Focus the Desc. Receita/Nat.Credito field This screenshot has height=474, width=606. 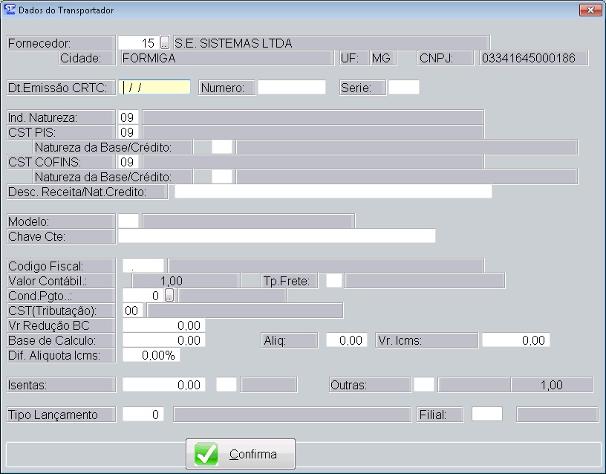[333, 192]
